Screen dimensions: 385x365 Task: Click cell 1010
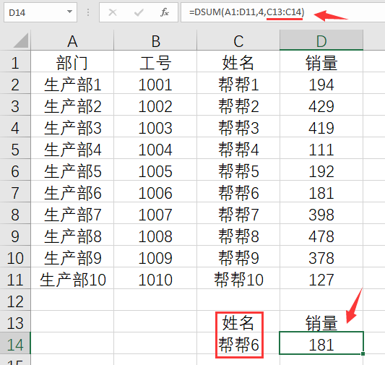click(155, 278)
